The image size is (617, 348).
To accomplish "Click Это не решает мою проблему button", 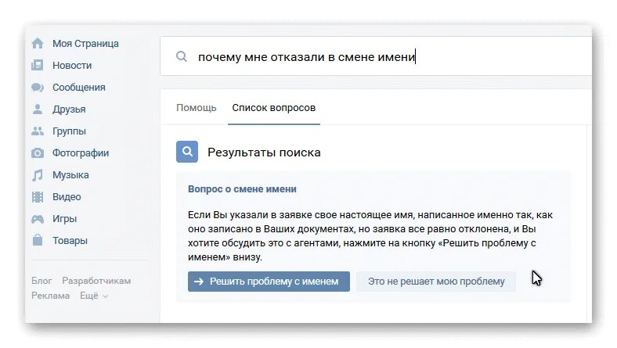I will (x=436, y=282).
